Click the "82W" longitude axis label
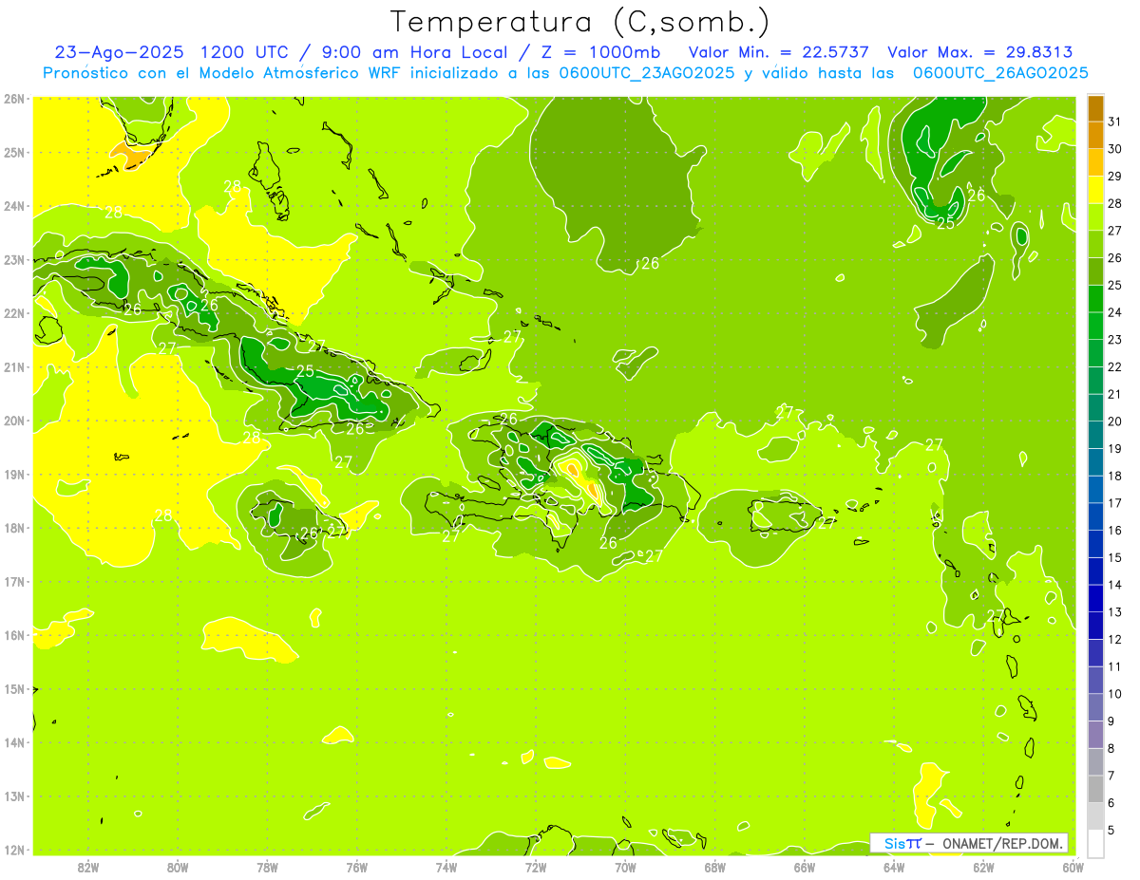1140x880 pixels. click(x=87, y=867)
